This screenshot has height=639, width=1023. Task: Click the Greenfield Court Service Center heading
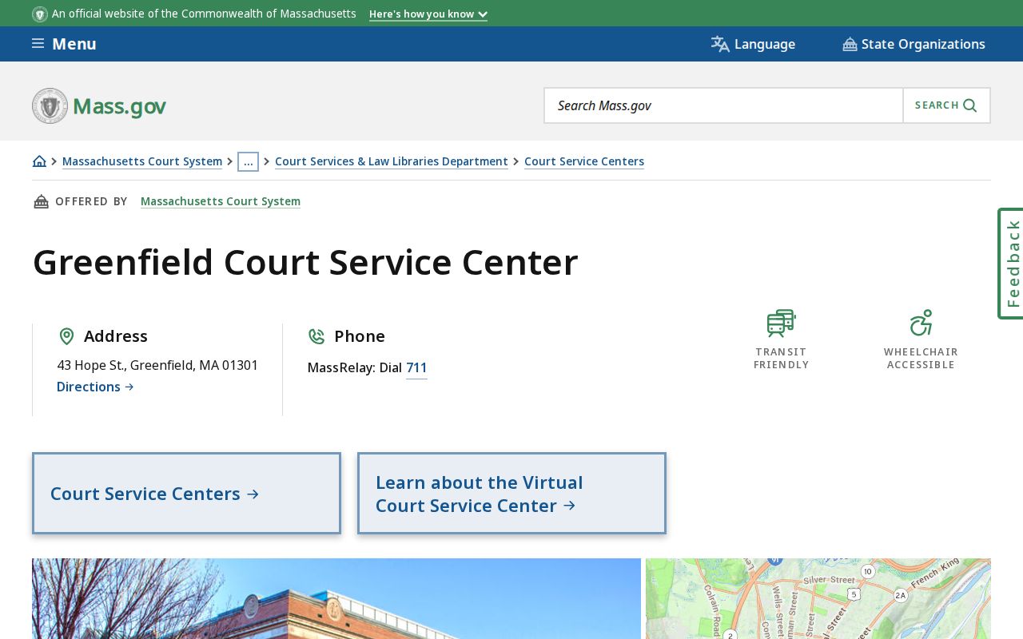pos(305,263)
